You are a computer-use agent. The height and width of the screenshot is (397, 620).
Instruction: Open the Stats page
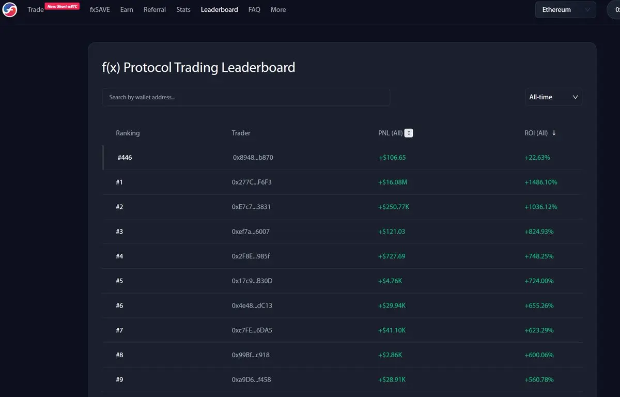pos(183,10)
